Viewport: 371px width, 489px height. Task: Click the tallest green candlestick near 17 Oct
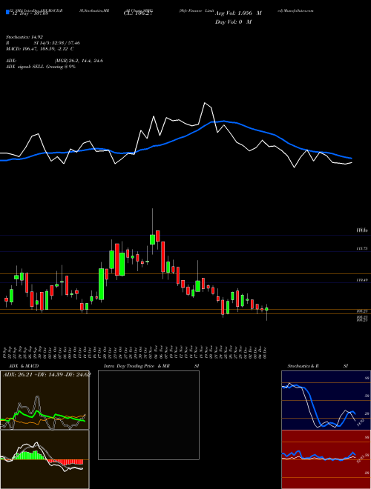[x=101, y=284]
